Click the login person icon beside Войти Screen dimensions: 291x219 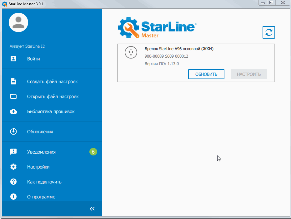13,59
